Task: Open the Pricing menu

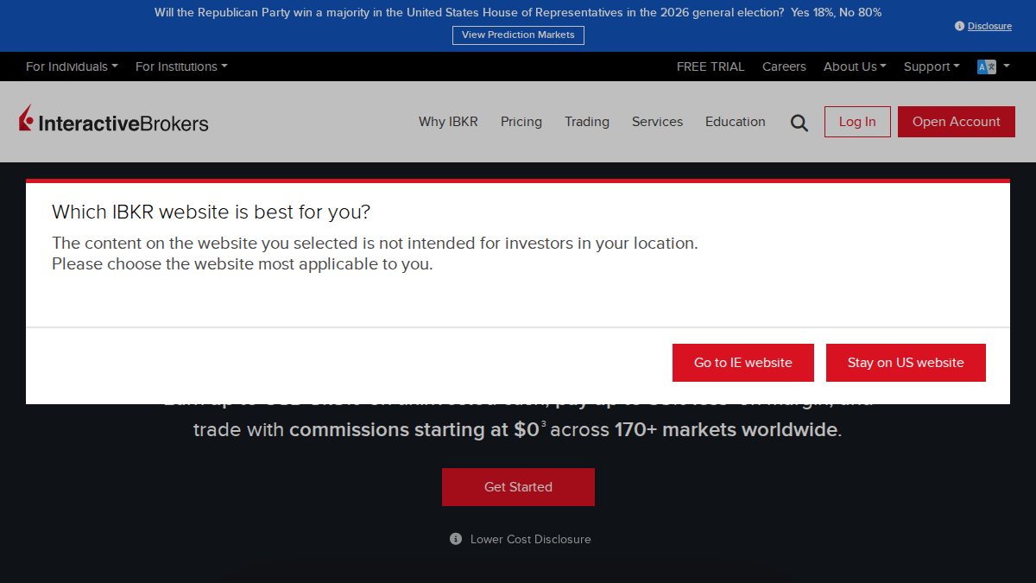Action: point(521,122)
